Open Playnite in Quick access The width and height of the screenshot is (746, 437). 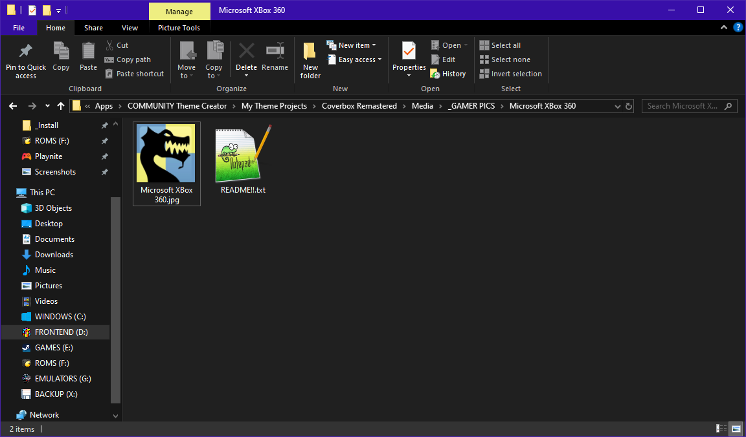click(48, 156)
